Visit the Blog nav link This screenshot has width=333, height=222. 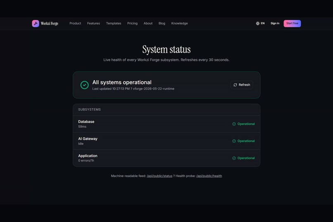[x=162, y=24]
